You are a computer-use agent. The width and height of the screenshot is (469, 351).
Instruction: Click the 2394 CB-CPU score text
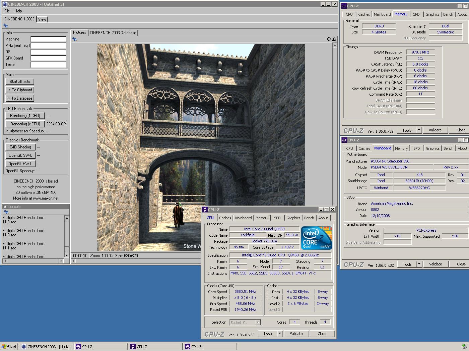[x=56, y=124]
